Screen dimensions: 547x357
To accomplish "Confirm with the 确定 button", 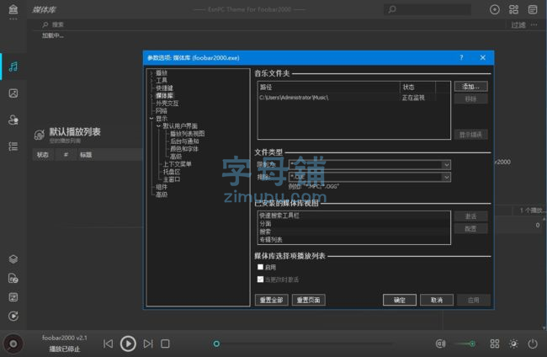I will tap(400, 300).
